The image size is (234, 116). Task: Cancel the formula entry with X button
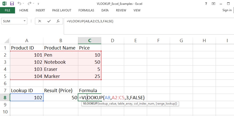coord(40,21)
